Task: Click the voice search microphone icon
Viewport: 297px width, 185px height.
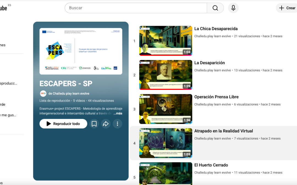Action: click(233, 8)
